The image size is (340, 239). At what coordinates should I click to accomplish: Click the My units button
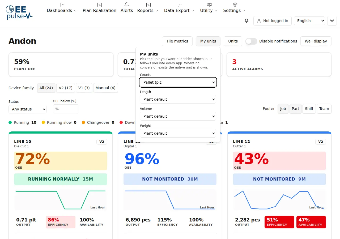[x=208, y=41]
